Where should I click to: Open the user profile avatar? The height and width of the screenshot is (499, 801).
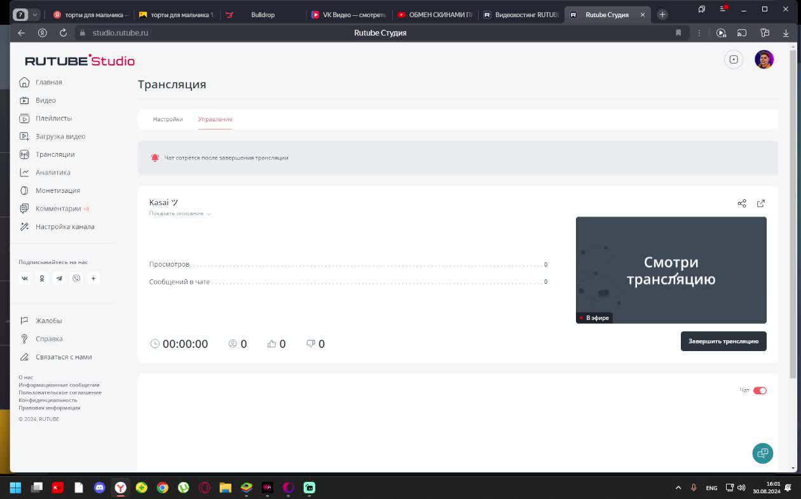pos(764,60)
